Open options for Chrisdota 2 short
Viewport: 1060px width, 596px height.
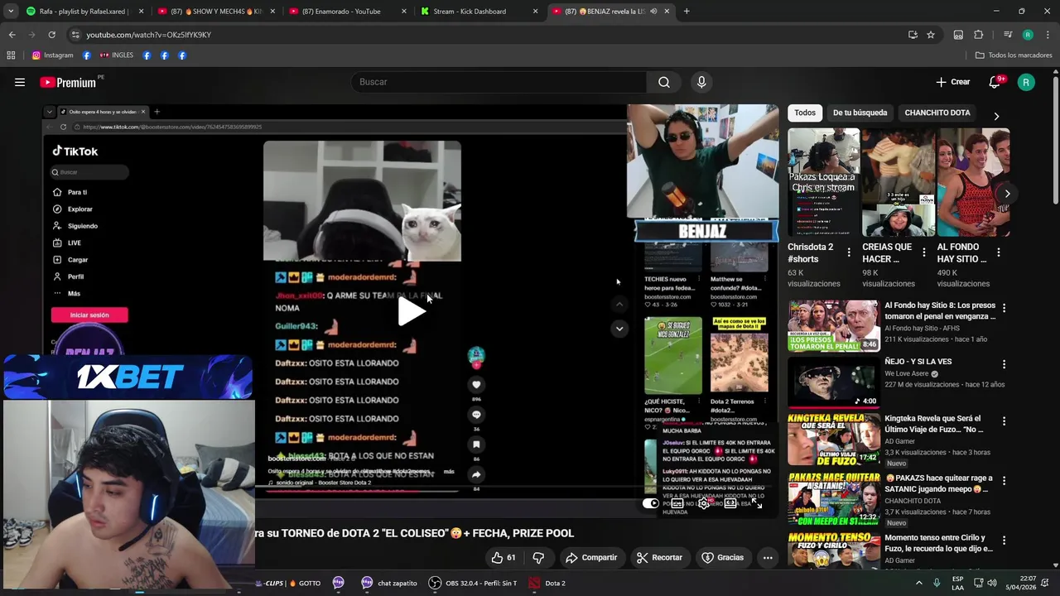click(x=849, y=252)
